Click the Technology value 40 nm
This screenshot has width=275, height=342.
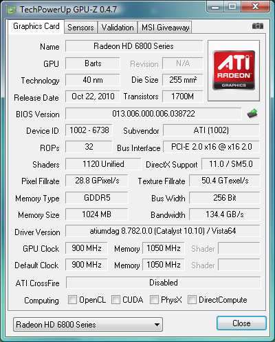coord(93,80)
